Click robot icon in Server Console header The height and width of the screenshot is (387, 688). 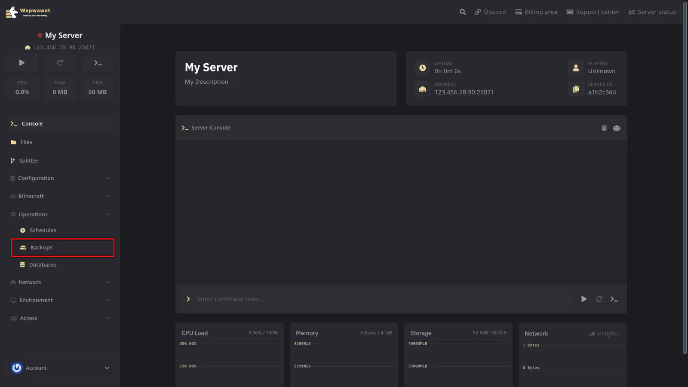coord(617,128)
